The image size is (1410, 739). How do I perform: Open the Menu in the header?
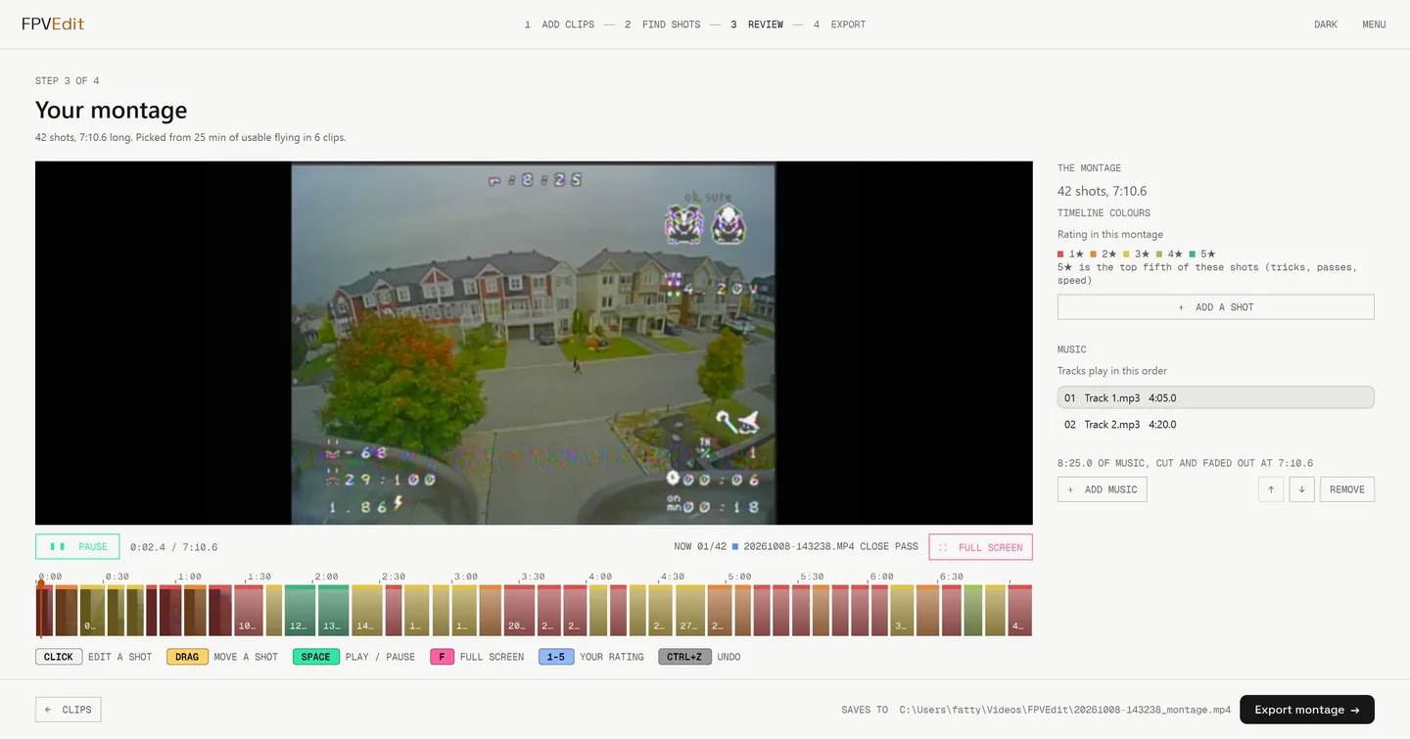(1374, 24)
